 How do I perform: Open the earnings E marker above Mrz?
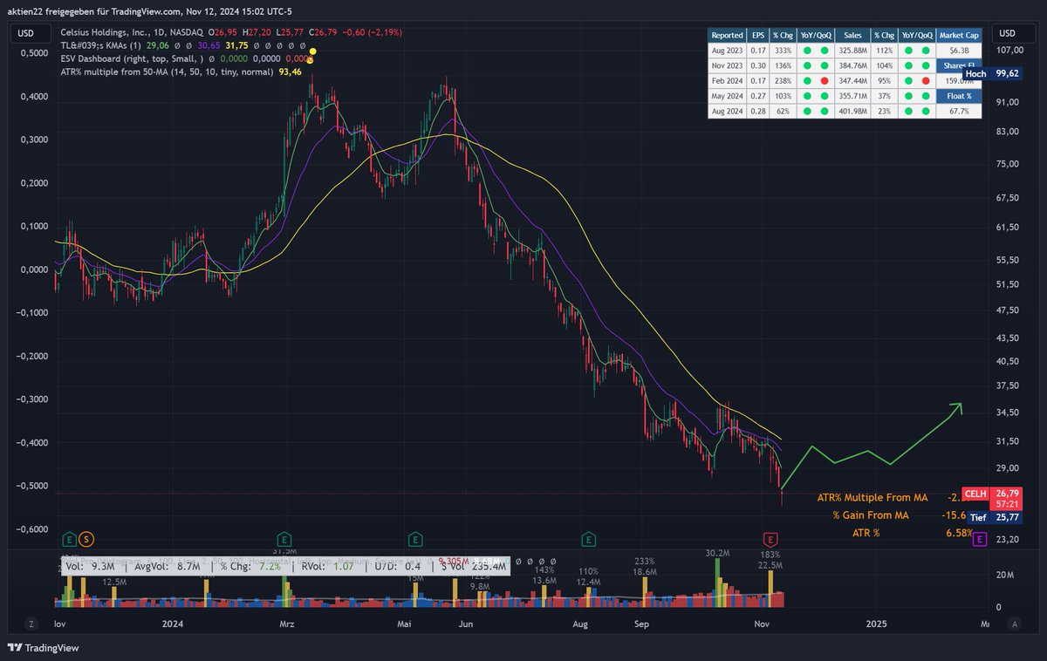point(284,539)
